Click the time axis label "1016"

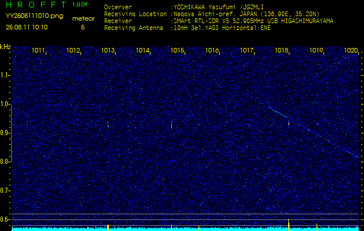(211, 50)
